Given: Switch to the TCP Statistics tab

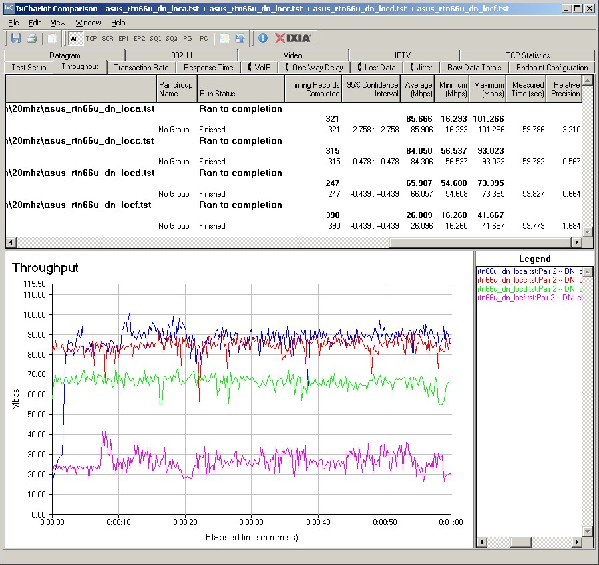Looking at the screenshot, I should coord(528,55).
